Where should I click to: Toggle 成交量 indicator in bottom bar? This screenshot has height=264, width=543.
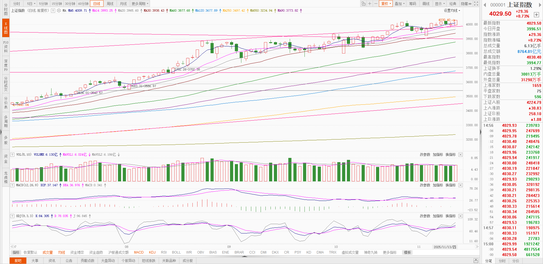tap(48, 252)
